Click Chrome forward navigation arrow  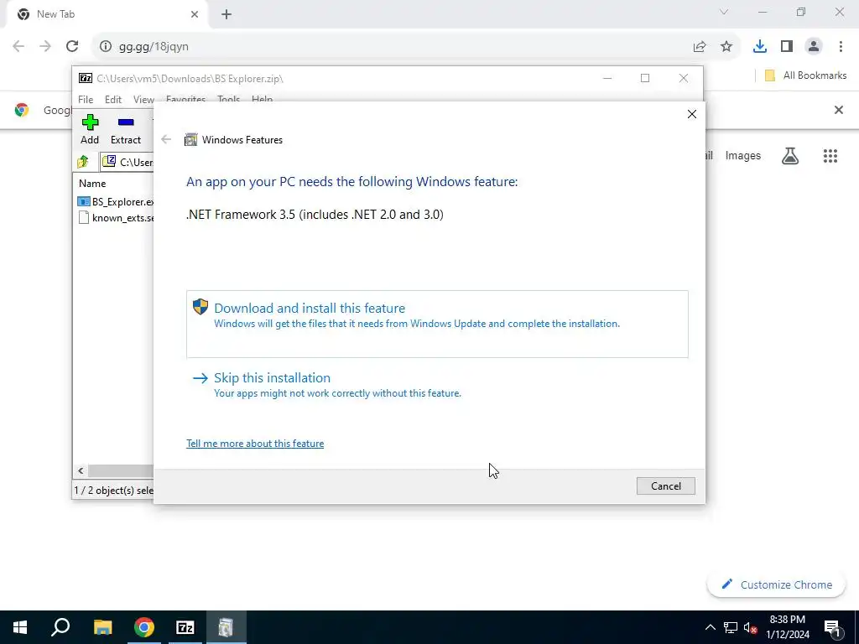pyautogui.click(x=45, y=47)
